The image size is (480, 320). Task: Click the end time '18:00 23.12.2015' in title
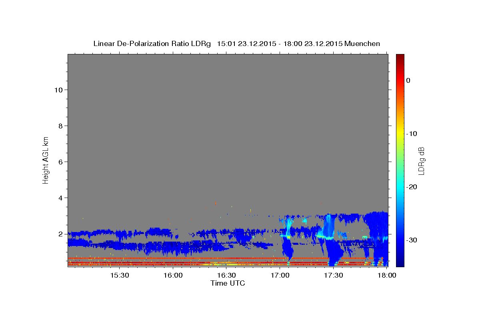coord(313,44)
